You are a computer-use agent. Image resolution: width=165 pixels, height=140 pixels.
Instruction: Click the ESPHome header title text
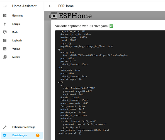pos(66,6)
